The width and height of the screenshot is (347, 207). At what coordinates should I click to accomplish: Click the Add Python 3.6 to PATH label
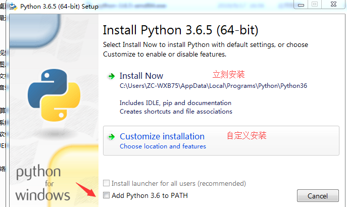[150, 195]
